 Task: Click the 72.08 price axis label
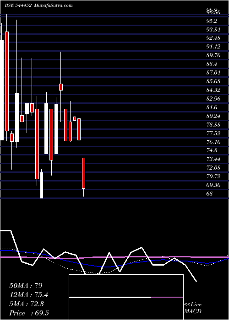click(x=213, y=168)
